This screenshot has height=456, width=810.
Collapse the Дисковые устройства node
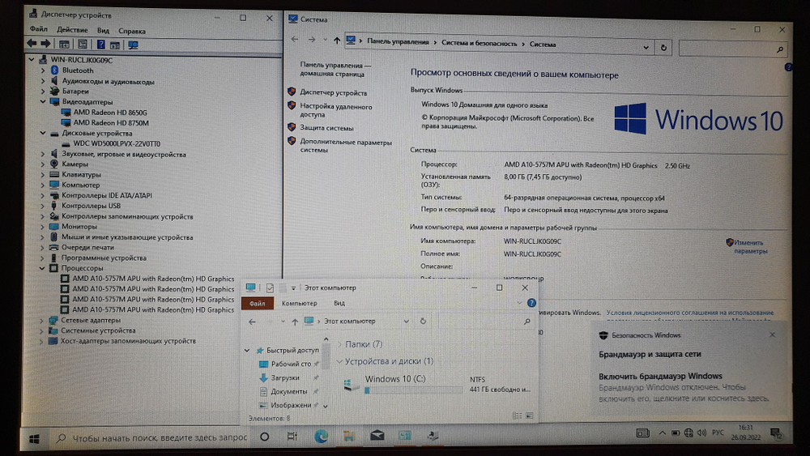point(43,133)
